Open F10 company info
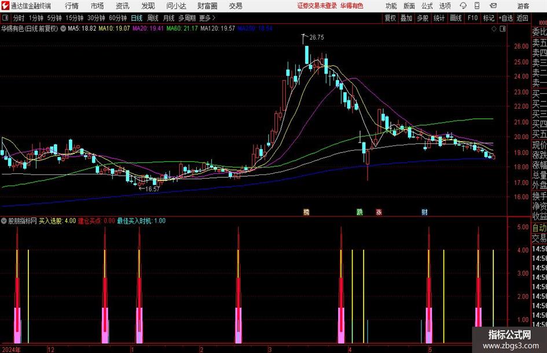 click(x=472, y=18)
